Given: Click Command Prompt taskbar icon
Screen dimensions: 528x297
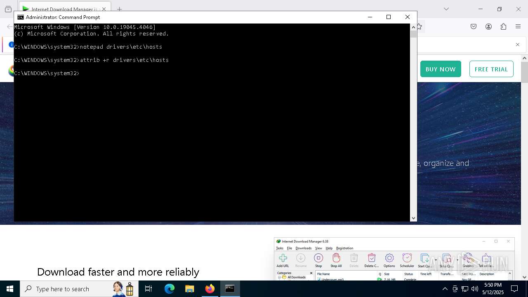Looking at the screenshot, I should (230, 289).
